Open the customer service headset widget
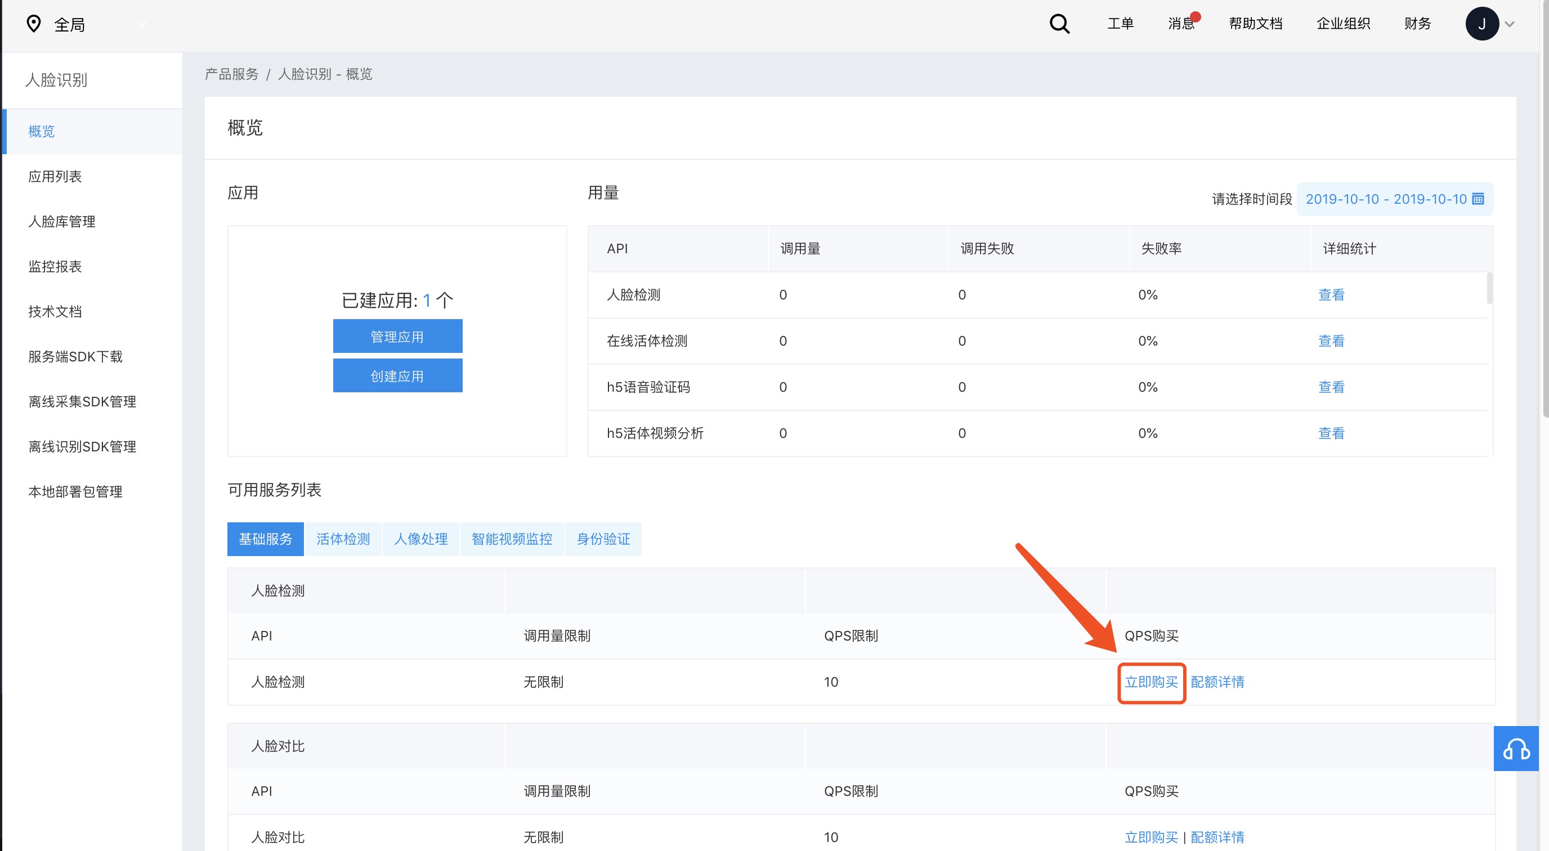This screenshot has height=851, width=1549. click(x=1515, y=749)
